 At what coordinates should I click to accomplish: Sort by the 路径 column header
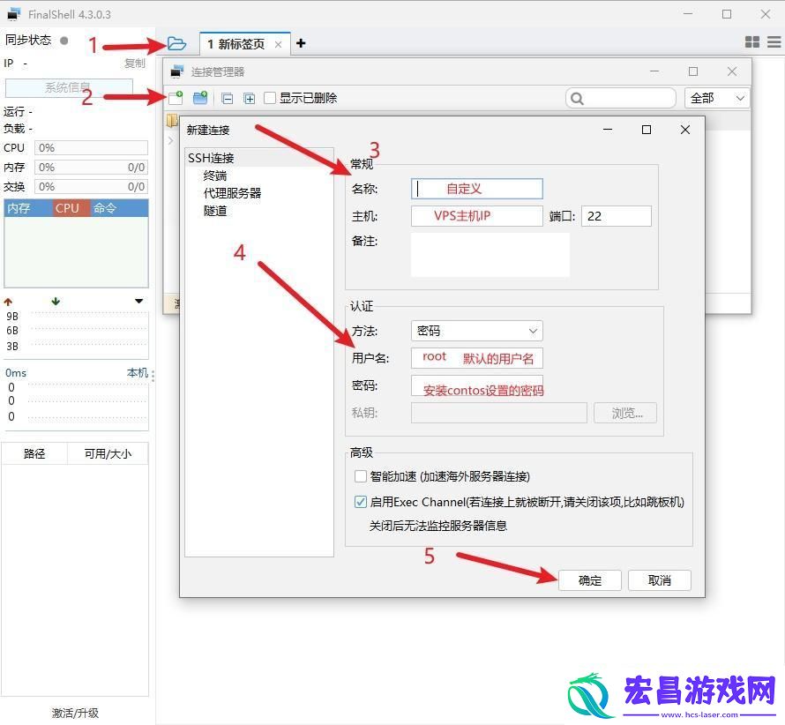coord(34,453)
